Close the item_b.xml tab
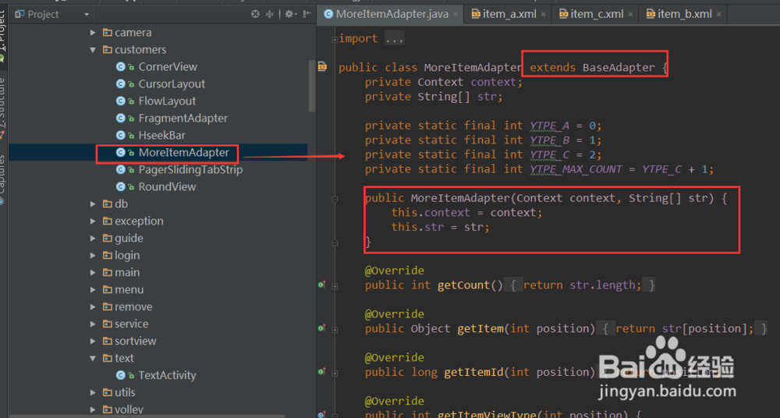The image size is (780, 418). coord(719,15)
